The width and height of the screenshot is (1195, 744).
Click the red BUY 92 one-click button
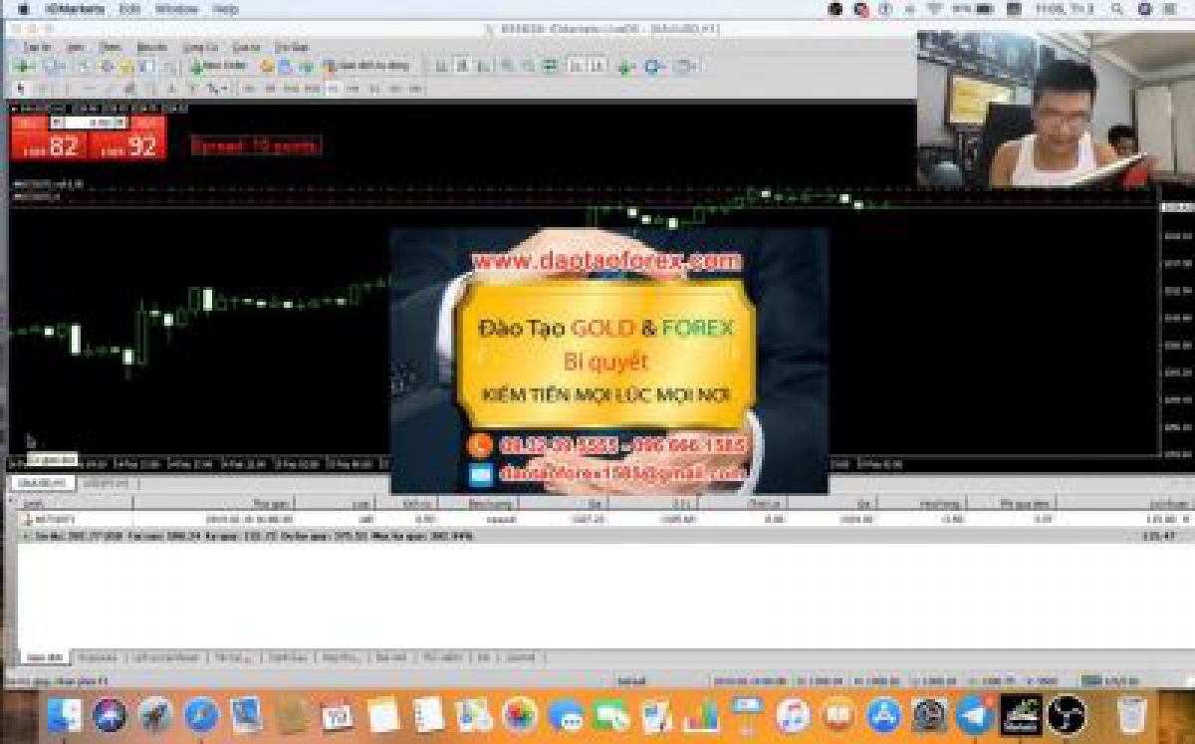click(x=127, y=145)
